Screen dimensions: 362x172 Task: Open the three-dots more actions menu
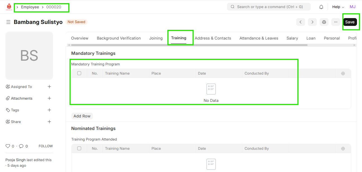click(x=336, y=22)
